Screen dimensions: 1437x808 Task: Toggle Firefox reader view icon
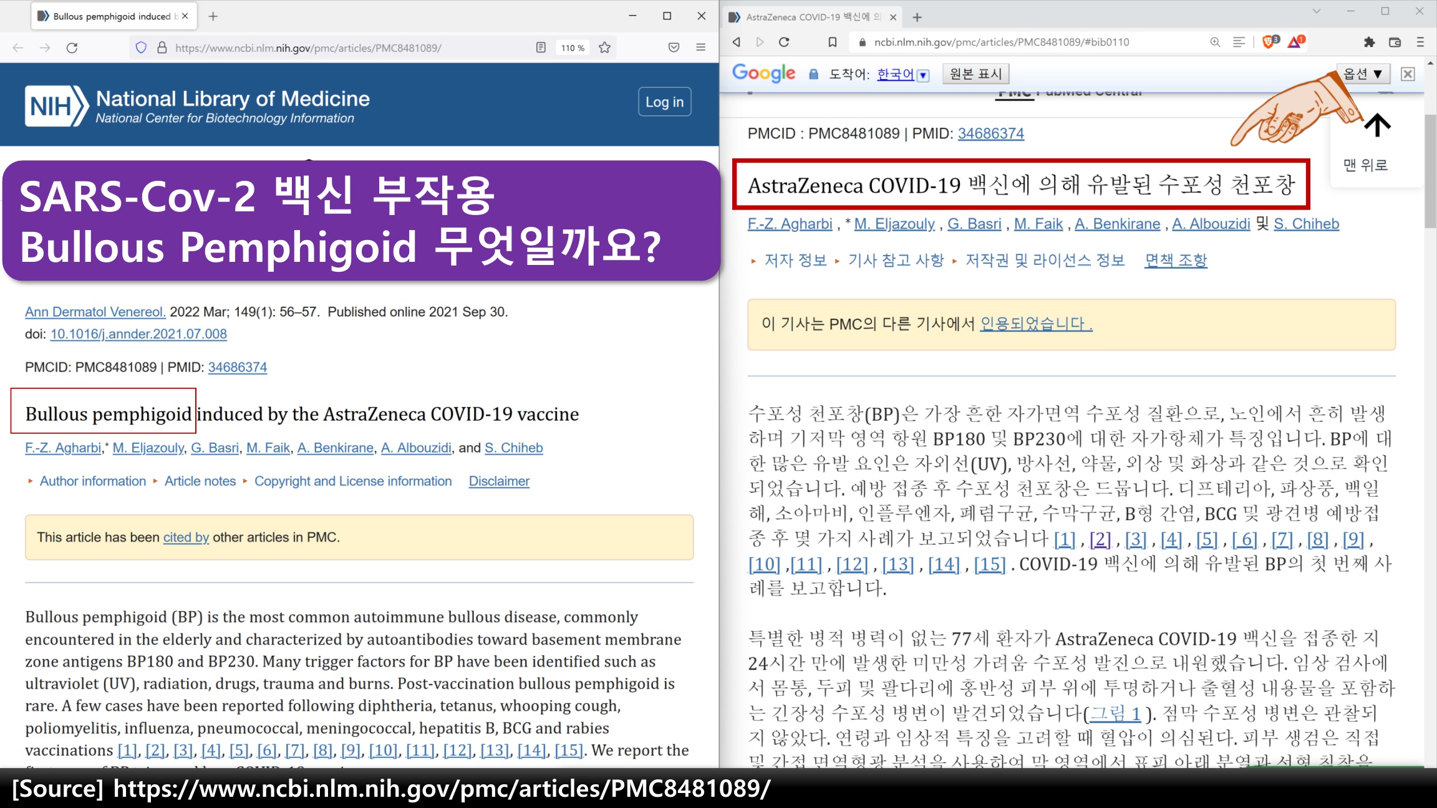pyautogui.click(x=541, y=48)
